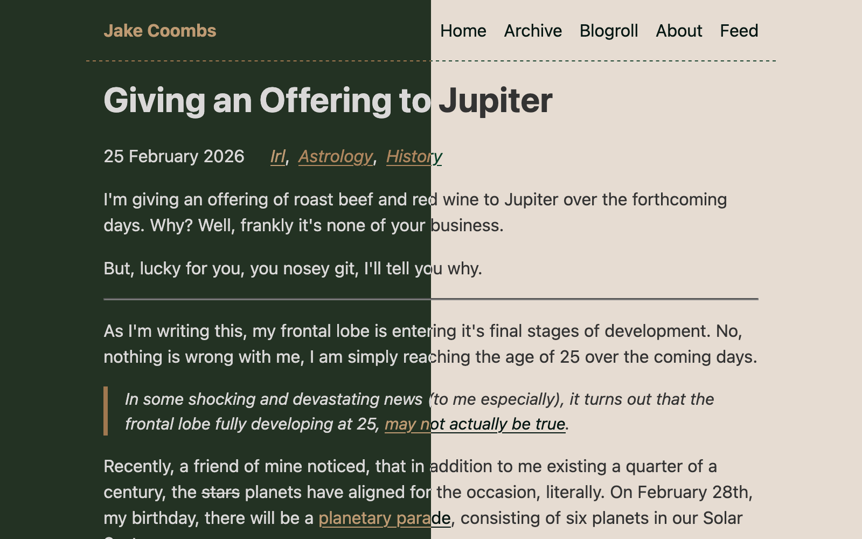Image resolution: width=862 pixels, height=539 pixels.
Task: Go to the Home page
Action: pyautogui.click(x=463, y=31)
